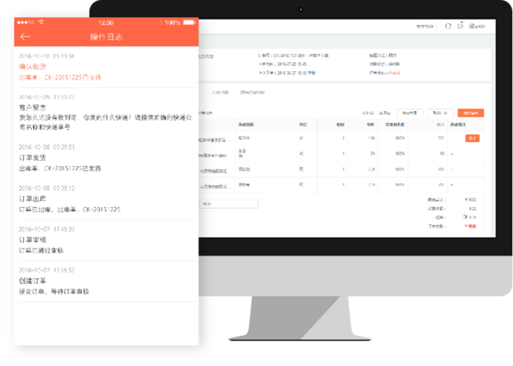Select the 订单审核 log entry
The width and height of the screenshot is (513, 366).
click(106, 240)
